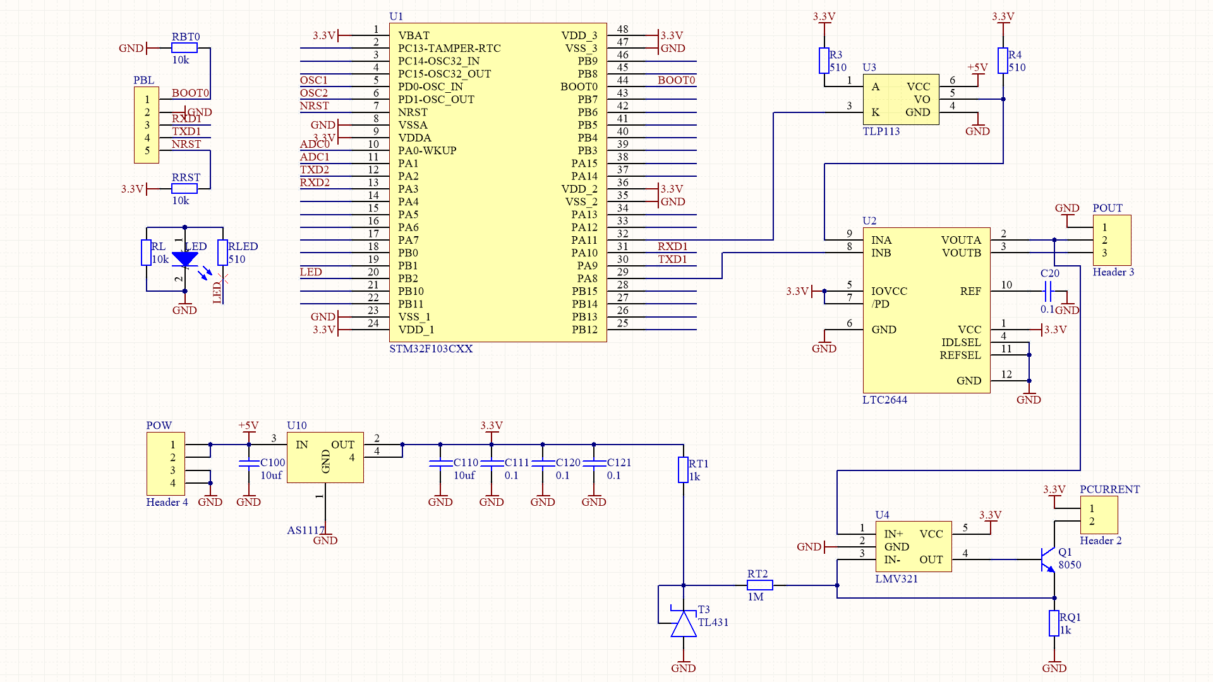Click the R4 510 resistor symbol
This screenshot has width=1213, height=682.
pos(1003,61)
